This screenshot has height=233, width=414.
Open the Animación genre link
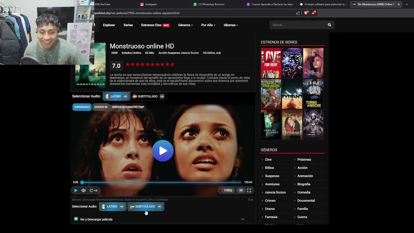[x=305, y=176]
